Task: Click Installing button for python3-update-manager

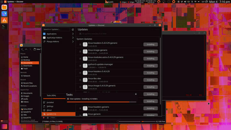Action: (150, 66)
